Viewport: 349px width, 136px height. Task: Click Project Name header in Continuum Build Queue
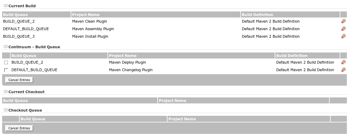click(x=123, y=56)
